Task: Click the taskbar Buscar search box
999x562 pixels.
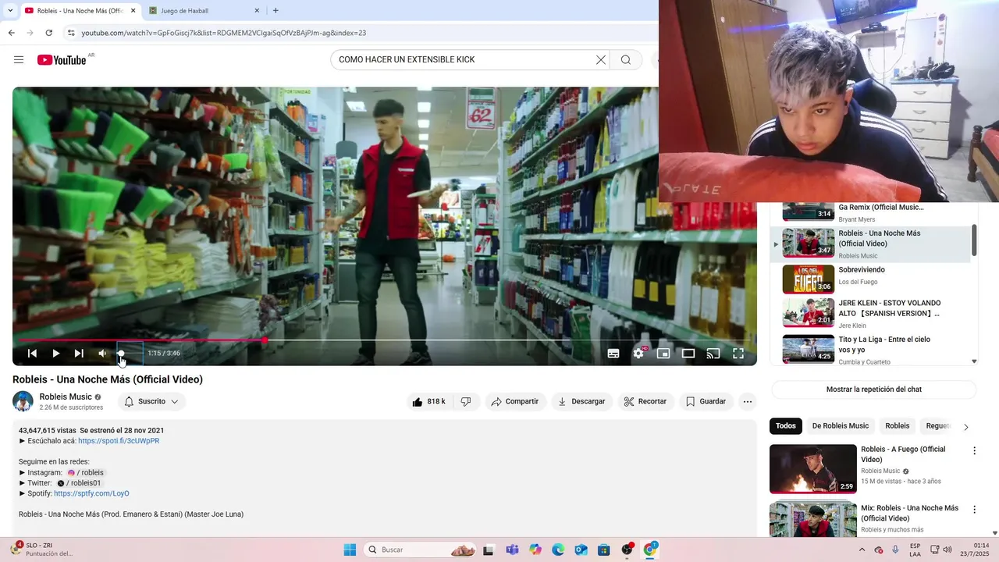Action: click(420, 550)
